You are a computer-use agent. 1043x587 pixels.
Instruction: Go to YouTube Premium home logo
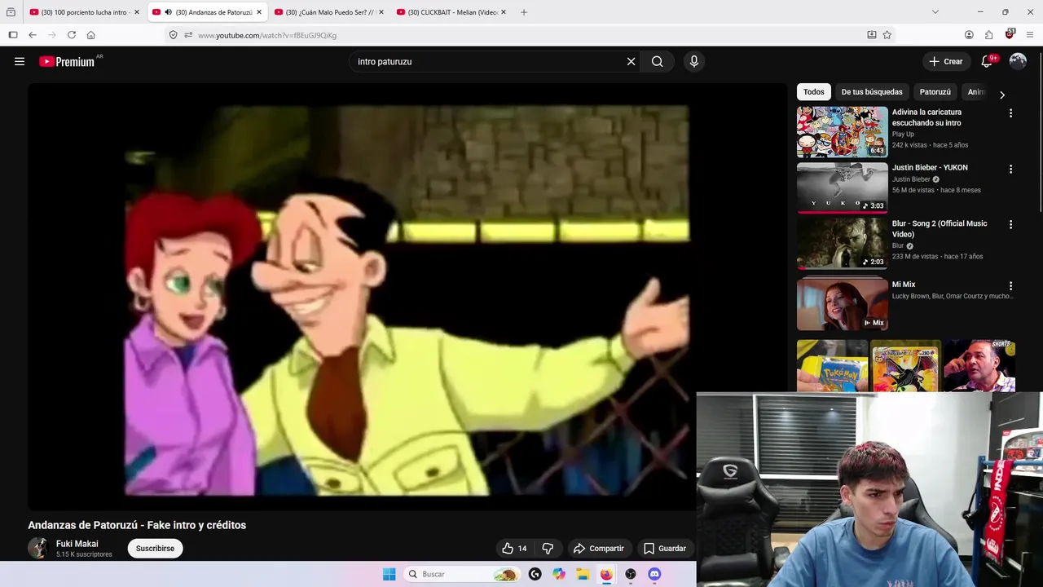coord(67,61)
